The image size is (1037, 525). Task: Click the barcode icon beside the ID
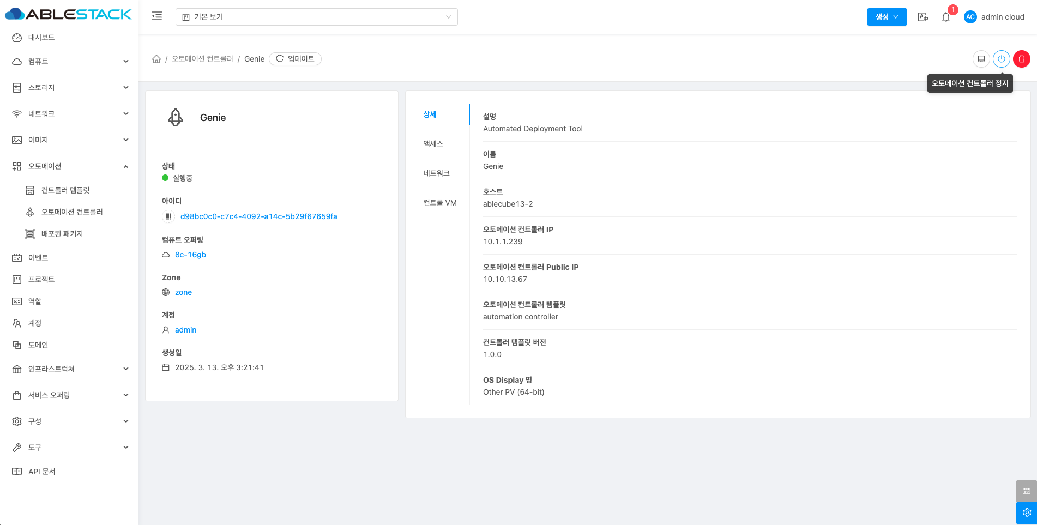168,216
